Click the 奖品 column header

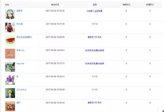click(x=95, y=5)
